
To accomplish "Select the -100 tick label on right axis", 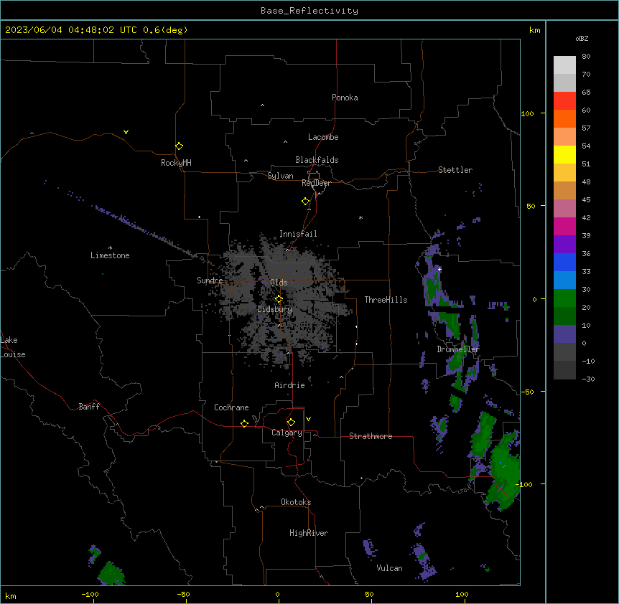I will pos(525,484).
